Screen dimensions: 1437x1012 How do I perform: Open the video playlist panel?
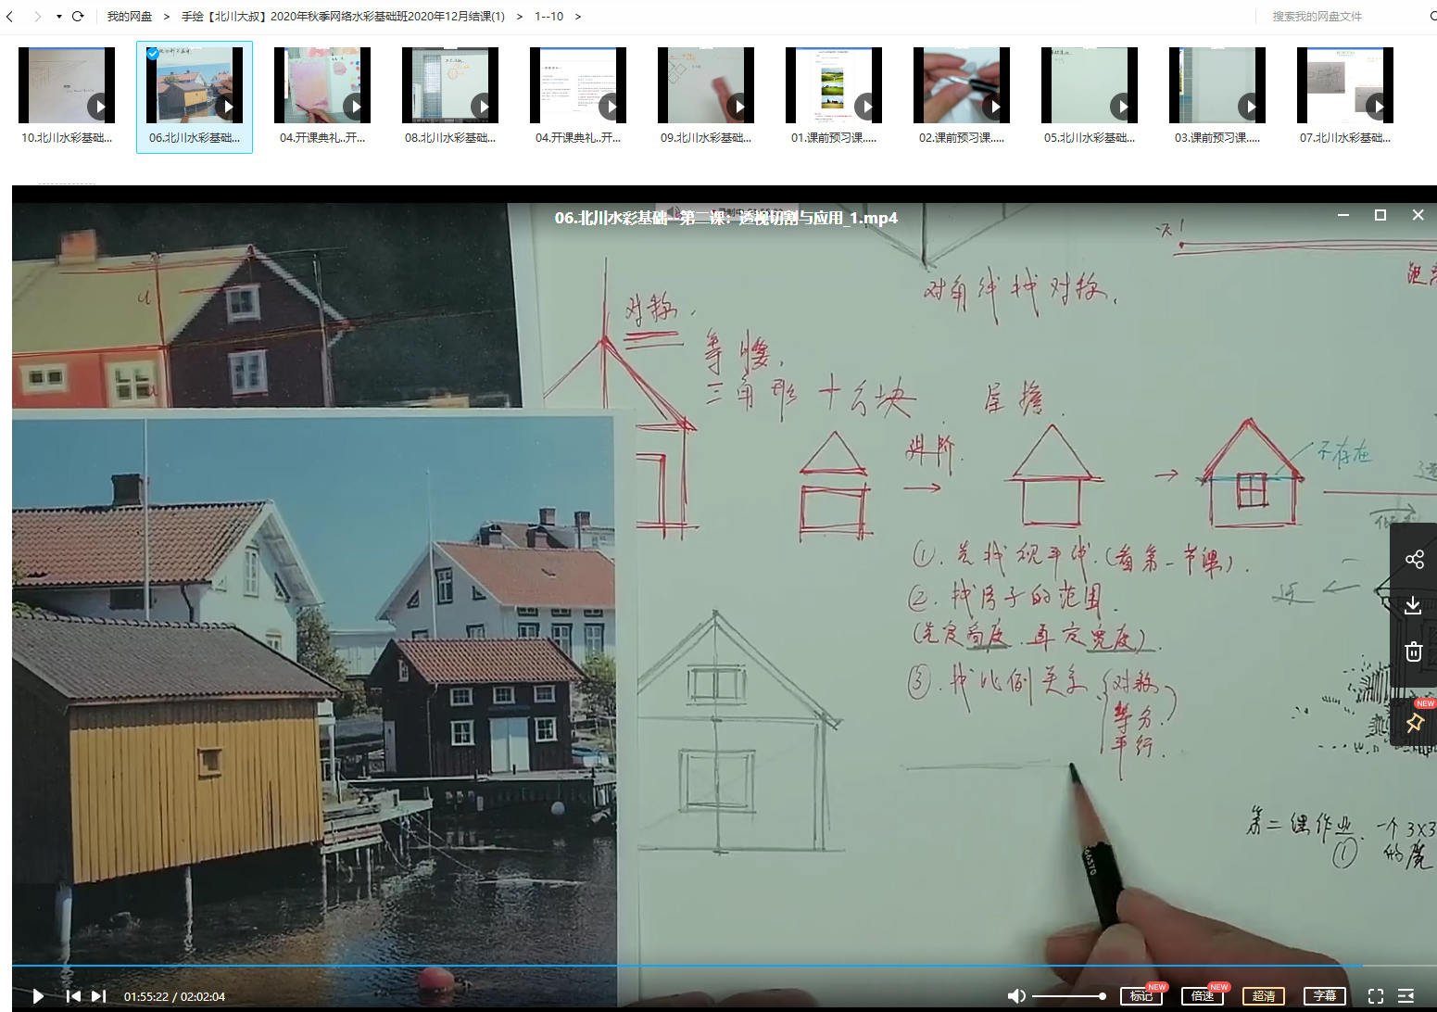(1405, 996)
